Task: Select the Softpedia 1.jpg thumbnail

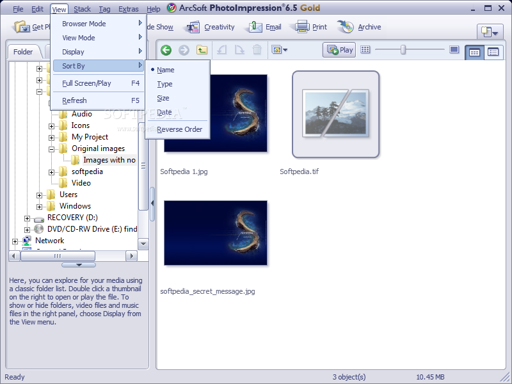Action: pyautogui.click(x=216, y=113)
